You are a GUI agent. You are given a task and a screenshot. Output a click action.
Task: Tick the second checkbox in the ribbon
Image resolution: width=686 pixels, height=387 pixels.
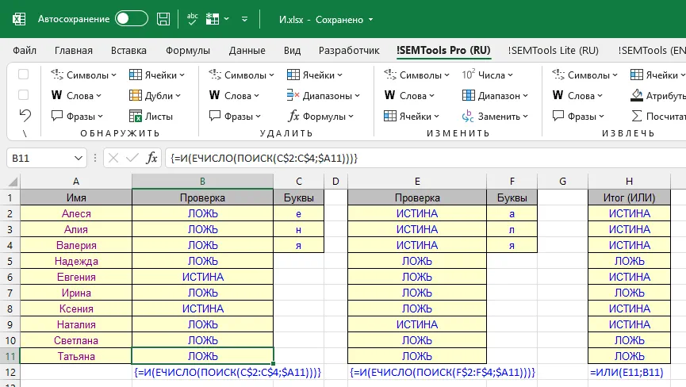24,95
